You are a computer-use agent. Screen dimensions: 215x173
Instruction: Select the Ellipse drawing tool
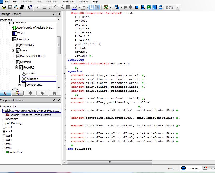(50, 7)
